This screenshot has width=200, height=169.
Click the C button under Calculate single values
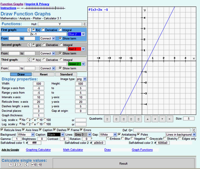click(x=26, y=165)
